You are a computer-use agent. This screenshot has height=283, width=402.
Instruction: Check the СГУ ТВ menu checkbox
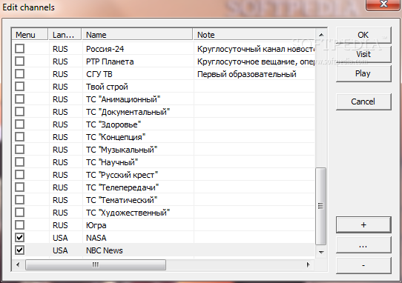click(20, 74)
